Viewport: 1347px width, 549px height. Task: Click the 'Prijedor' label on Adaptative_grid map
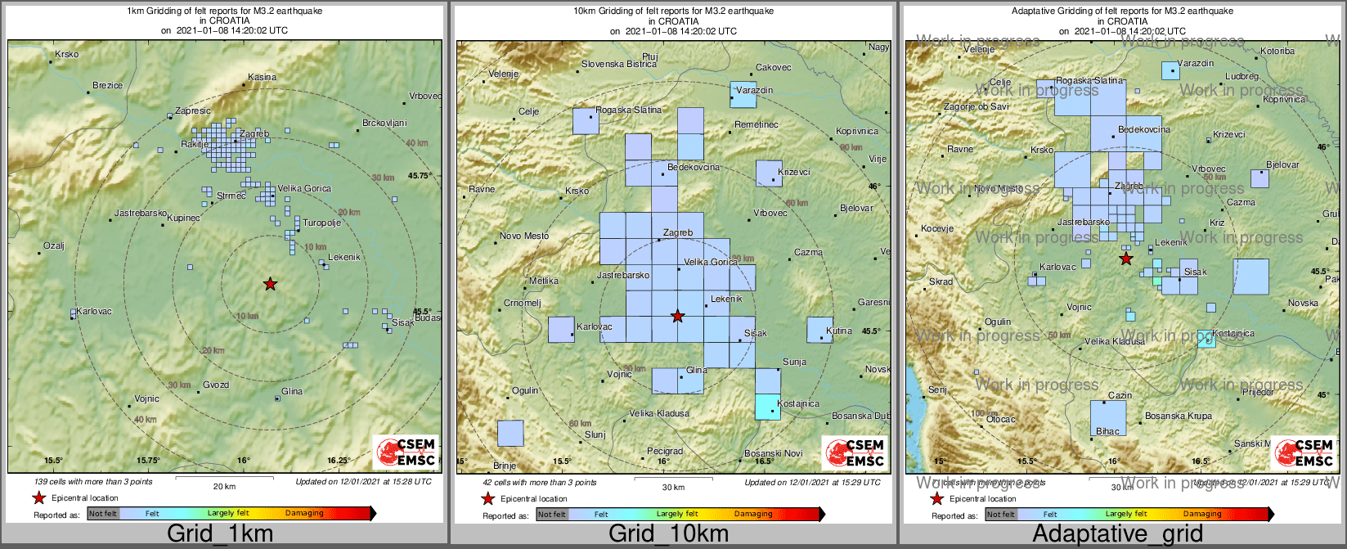(1258, 392)
